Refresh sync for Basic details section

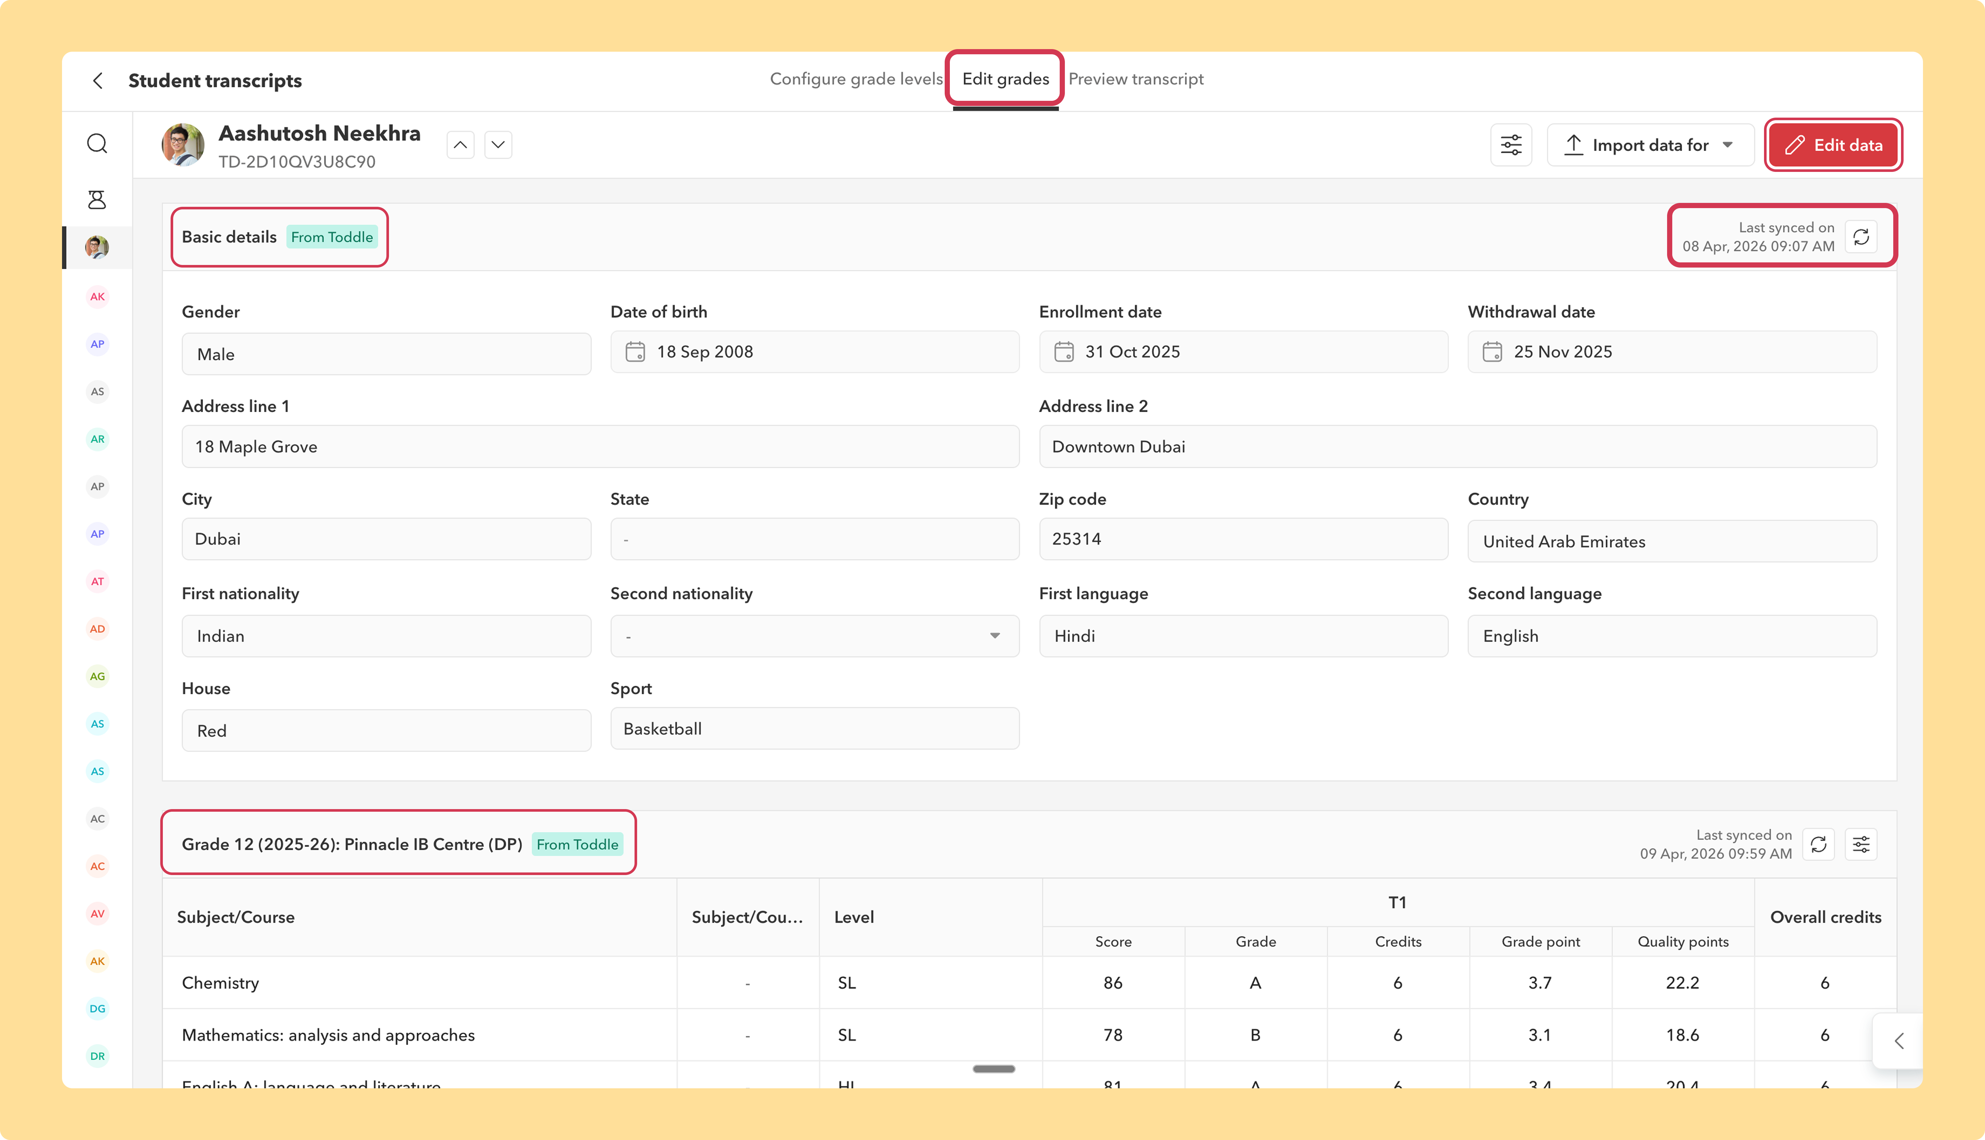pos(1861,237)
